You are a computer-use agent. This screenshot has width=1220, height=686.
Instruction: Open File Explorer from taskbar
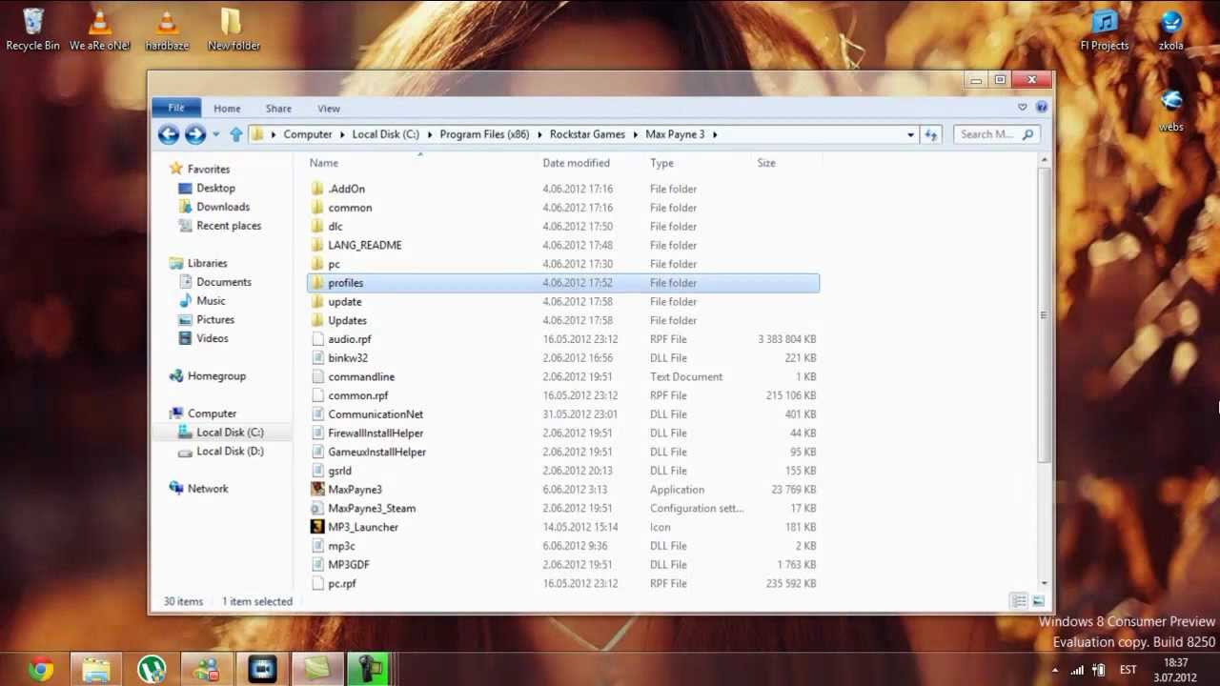coord(96,670)
